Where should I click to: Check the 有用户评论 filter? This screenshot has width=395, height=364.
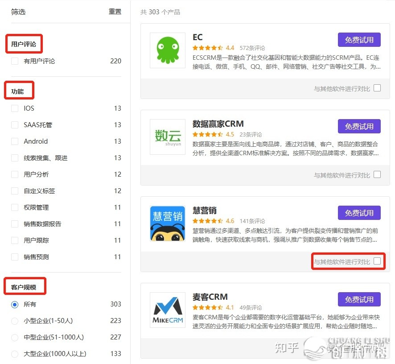click(15, 61)
